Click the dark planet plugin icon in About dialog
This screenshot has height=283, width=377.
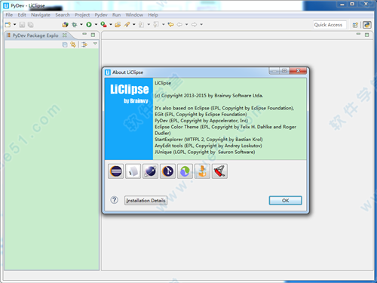point(150,171)
